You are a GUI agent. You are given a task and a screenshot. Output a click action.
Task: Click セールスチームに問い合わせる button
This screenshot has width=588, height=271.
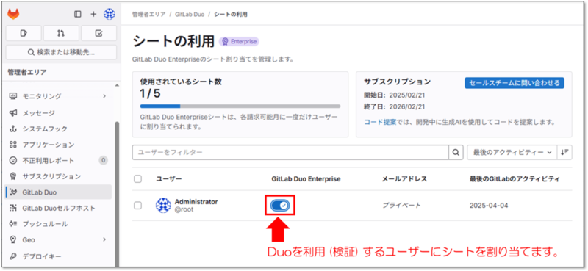tap(514, 83)
